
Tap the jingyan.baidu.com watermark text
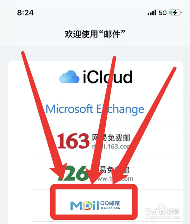tap(163, 218)
